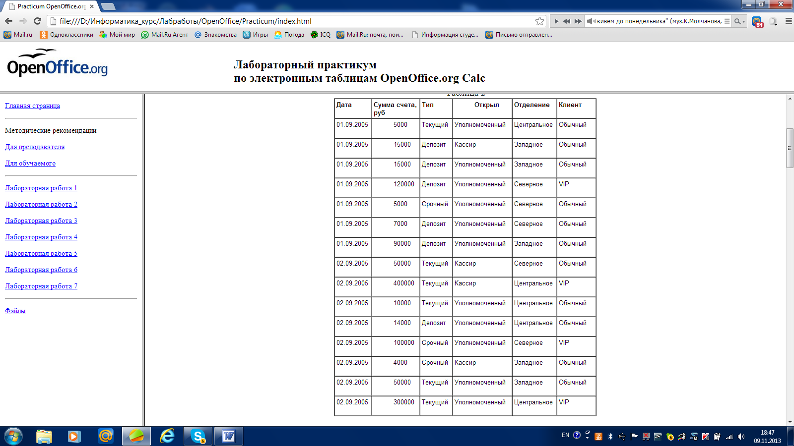This screenshot has height=446, width=794.
Task: Open the media player taskbar icon
Action: [74, 436]
